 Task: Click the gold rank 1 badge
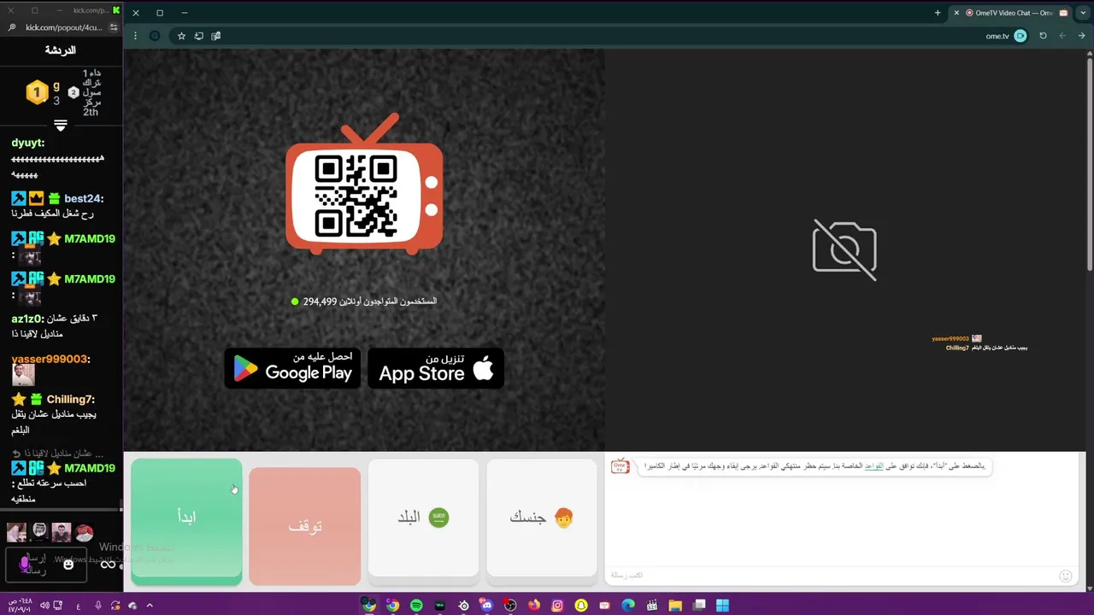(37, 92)
